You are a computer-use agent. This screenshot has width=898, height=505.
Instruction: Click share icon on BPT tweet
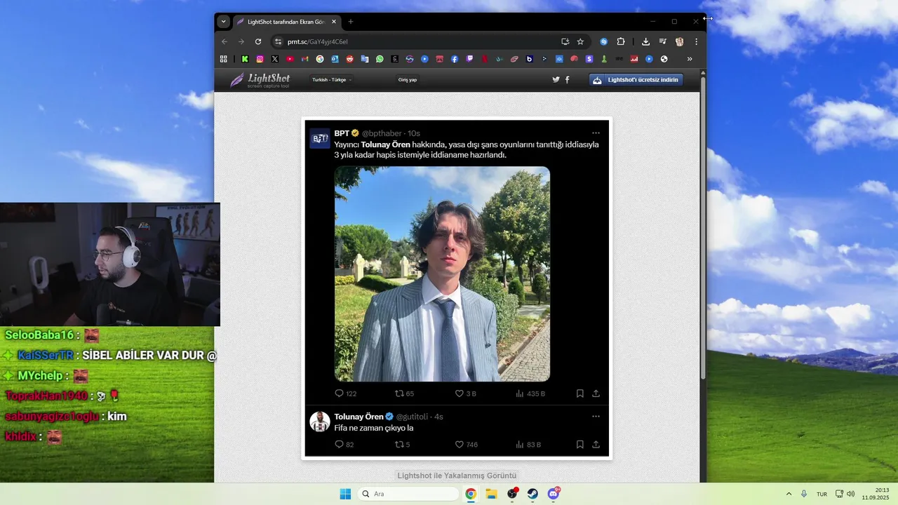[596, 393]
